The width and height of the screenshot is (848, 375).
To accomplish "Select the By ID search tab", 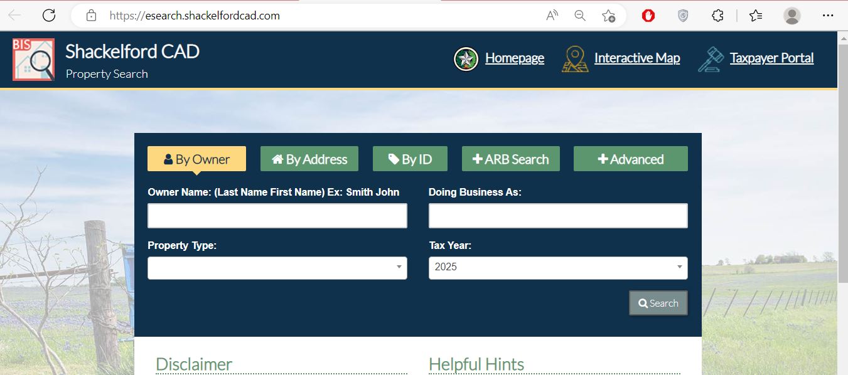I will click(x=410, y=159).
